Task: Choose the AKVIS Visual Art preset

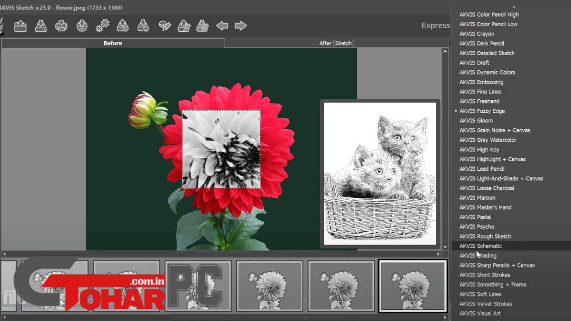Action: tap(480, 314)
